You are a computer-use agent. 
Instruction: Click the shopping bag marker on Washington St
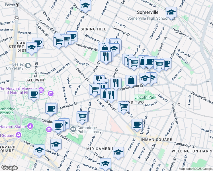(131, 80)
